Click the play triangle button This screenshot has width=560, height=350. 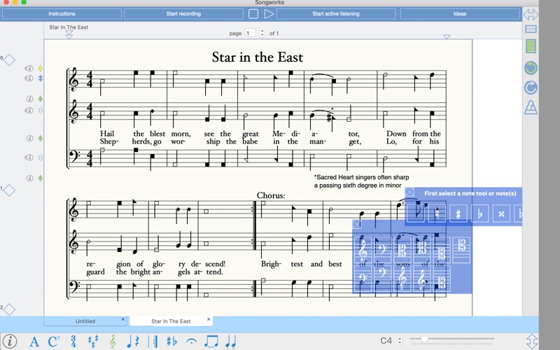click(x=269, y=14)
